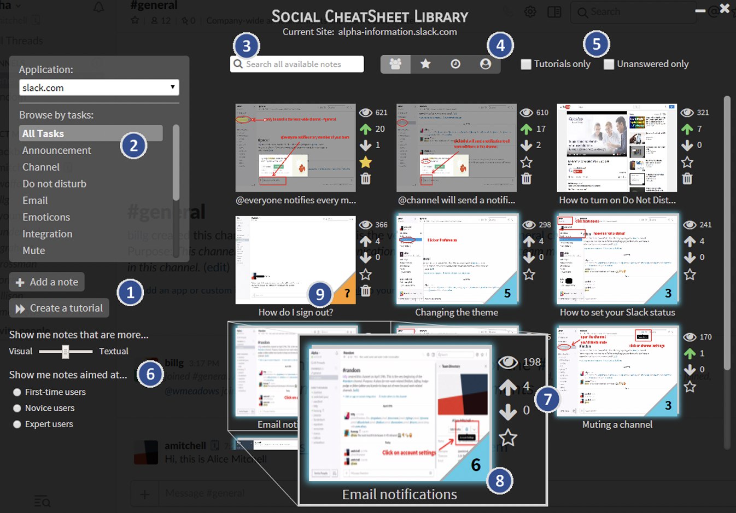The image size is (736, 513).
Task: Star the How to set your Slack status note
Action: point(690,274)
